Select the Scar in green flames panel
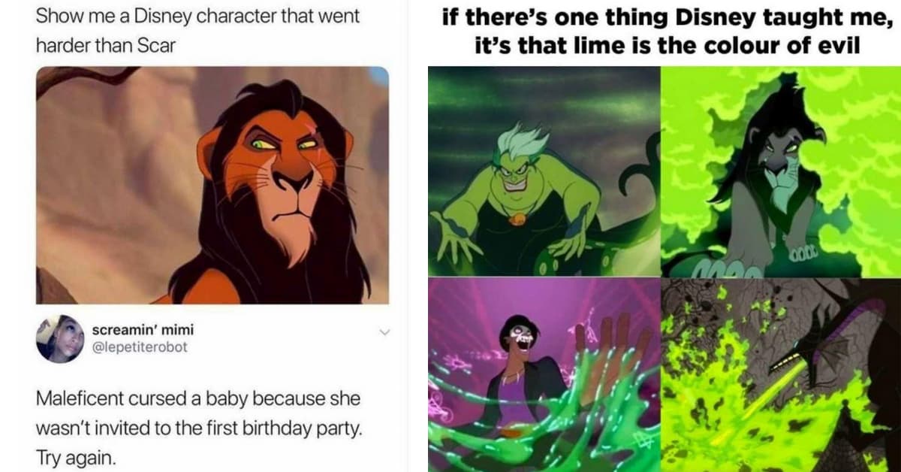The height and width of the screenshot is (472, 901). [781, 171]
